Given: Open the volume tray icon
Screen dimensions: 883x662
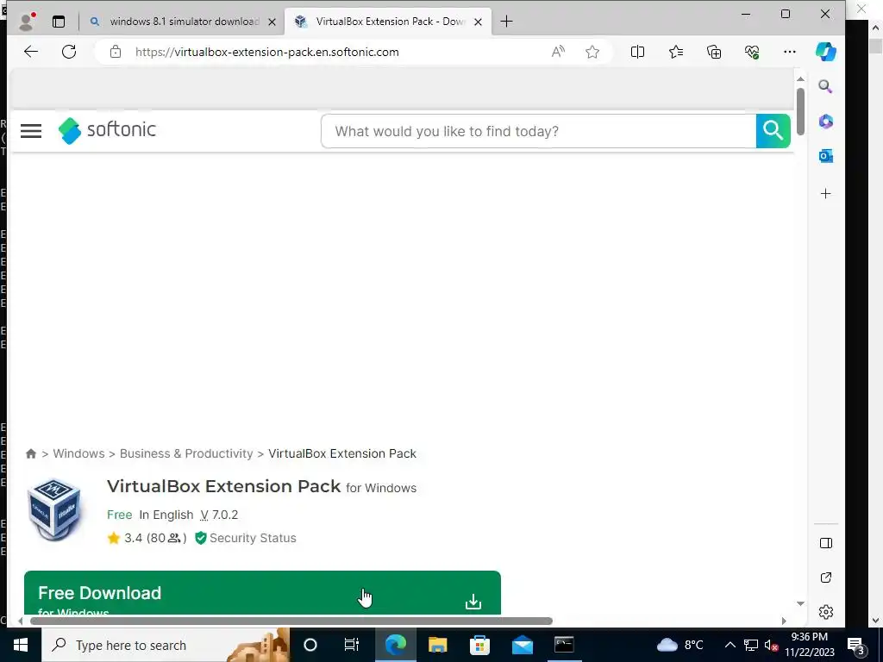Looking at the screenshot, I should click(771, 645).
